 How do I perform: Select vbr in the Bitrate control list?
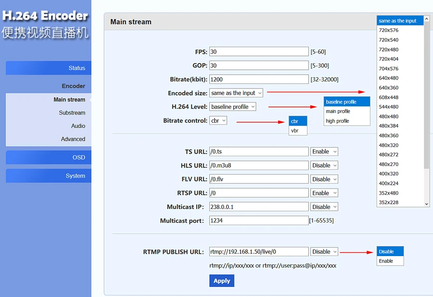tap(297, 130)
